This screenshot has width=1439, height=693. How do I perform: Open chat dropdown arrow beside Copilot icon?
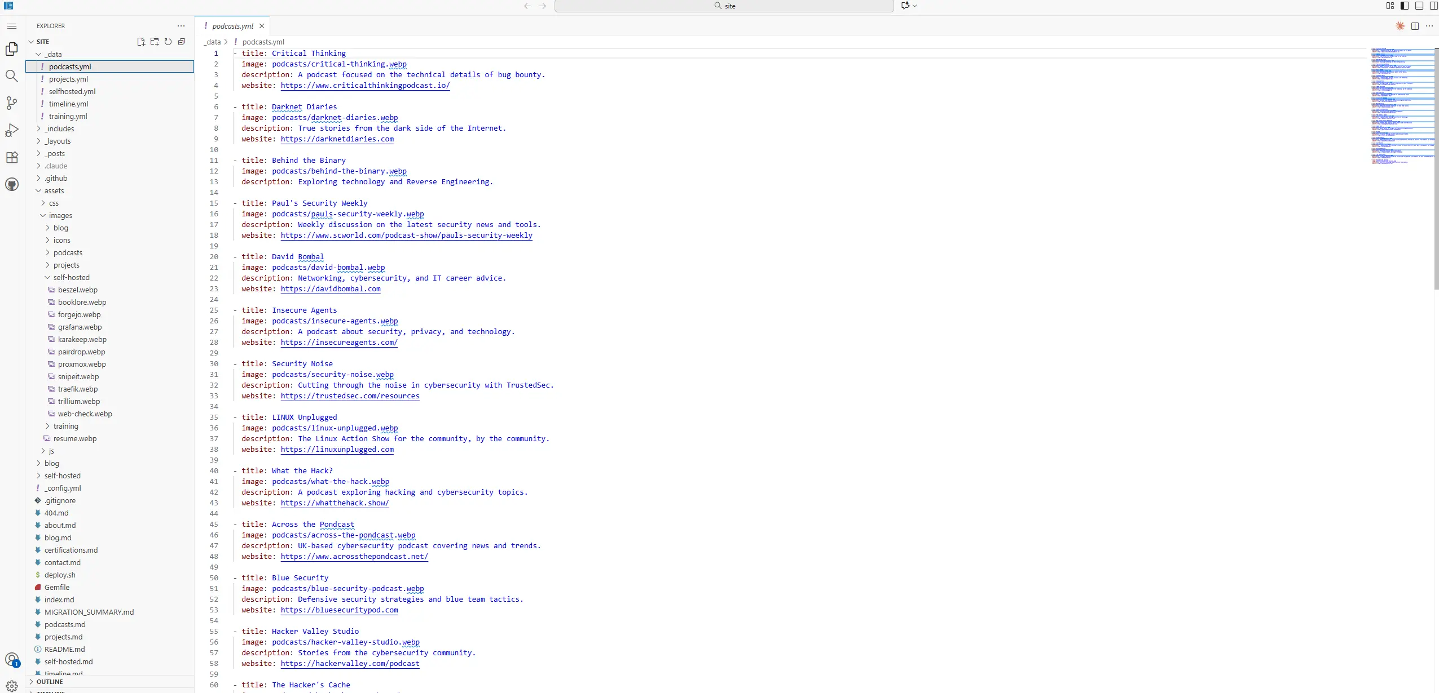click(x=914, y=6)
